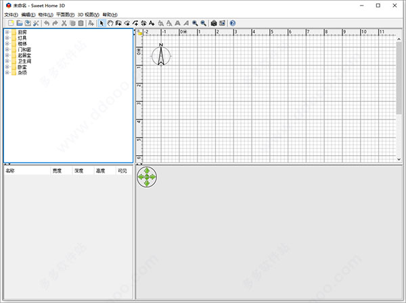
Task: Toggle italic text style icon
Action: pos(186,23)
